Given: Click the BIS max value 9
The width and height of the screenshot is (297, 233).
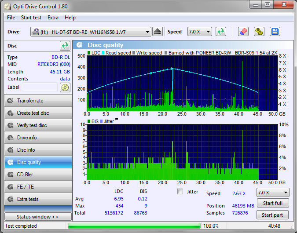Looking at the screenshot, I should [146, 206].
